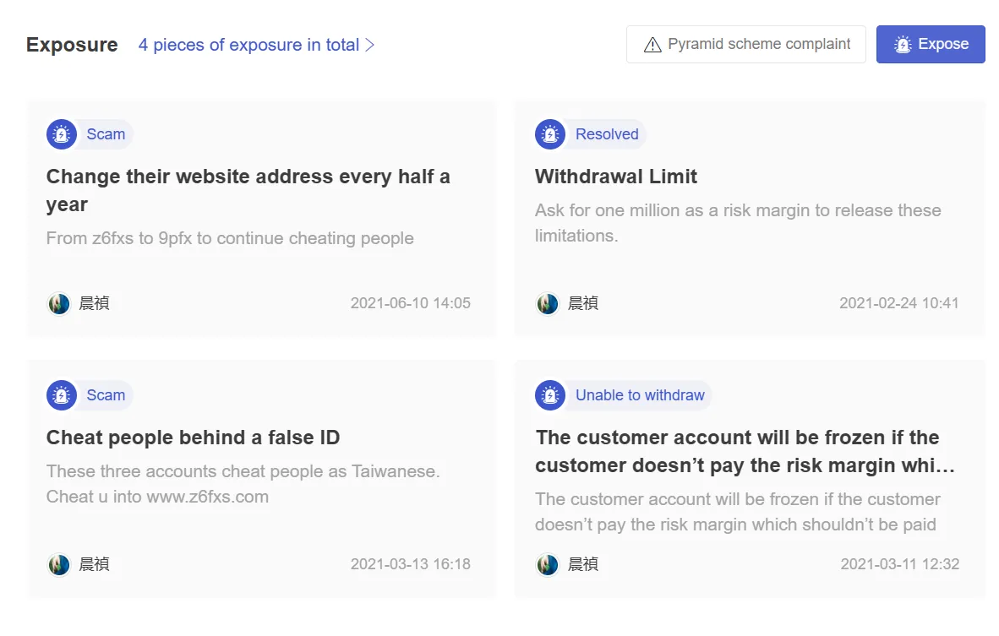The height and width of the screenshot is (636, 999).
Task: Open the 'Withdrawal Limit' post title
Action: coord(616,177)
